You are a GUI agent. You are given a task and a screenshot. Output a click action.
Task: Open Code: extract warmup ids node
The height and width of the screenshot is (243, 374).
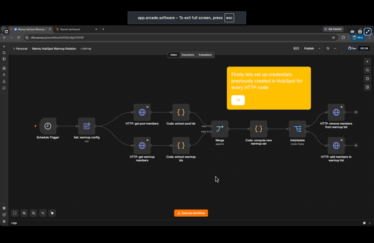click(x=181, y=145)
